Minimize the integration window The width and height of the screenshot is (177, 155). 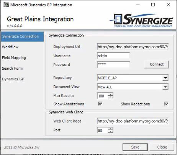click(x=138, y=5)
